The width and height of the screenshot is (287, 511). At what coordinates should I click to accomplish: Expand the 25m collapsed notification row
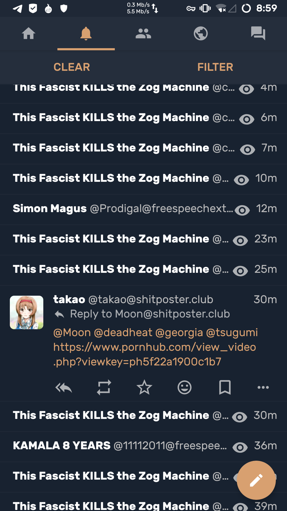click(x=240, y=271)
